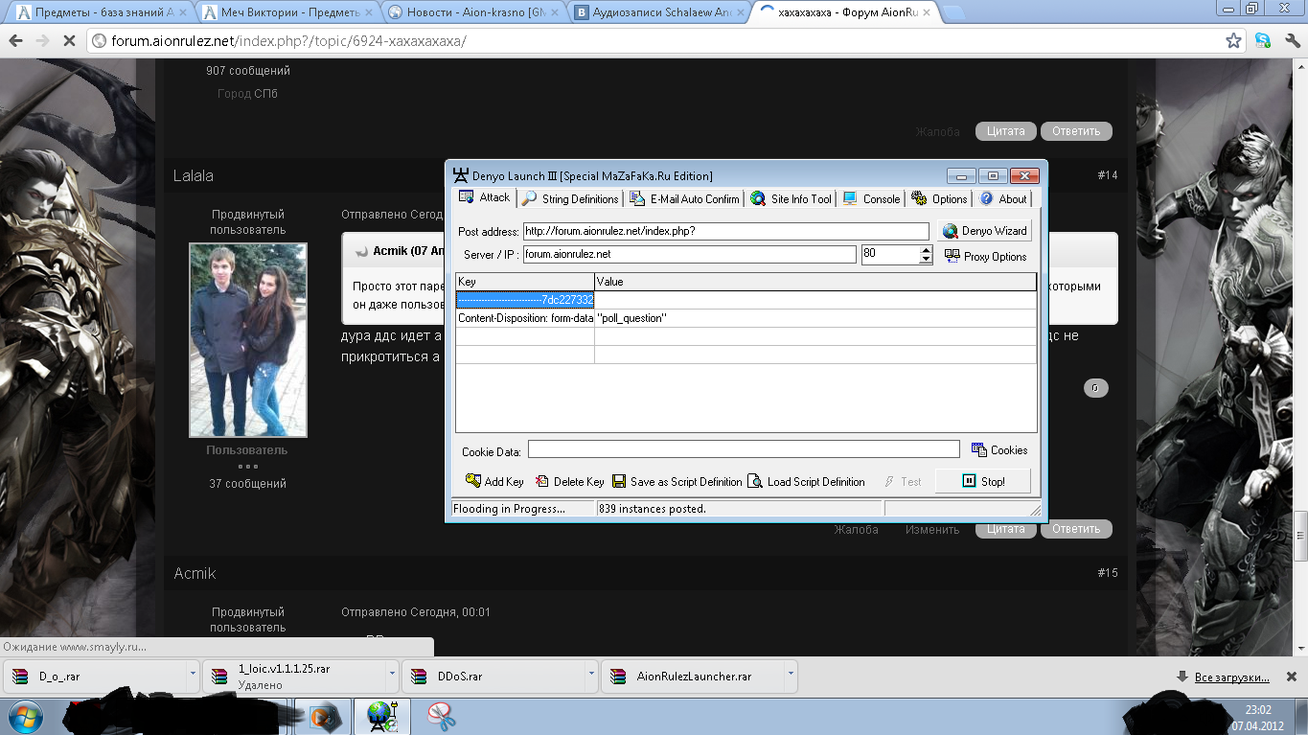Screen dimensions: 1308x735
Task: Open the DDoS.rar download item
Action: point(493,677)
